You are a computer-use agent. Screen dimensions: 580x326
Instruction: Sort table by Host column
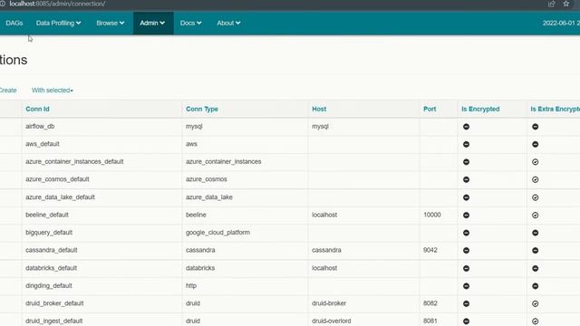(x=319, y=109)
